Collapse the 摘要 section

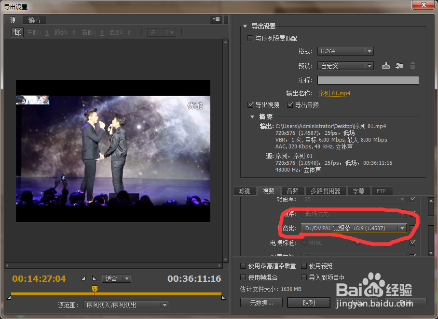pos(252,116)
